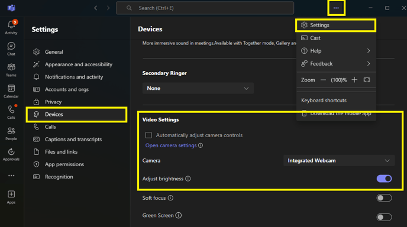Open camera settings link
Screen dimensions: 407x227
(171, 145)
